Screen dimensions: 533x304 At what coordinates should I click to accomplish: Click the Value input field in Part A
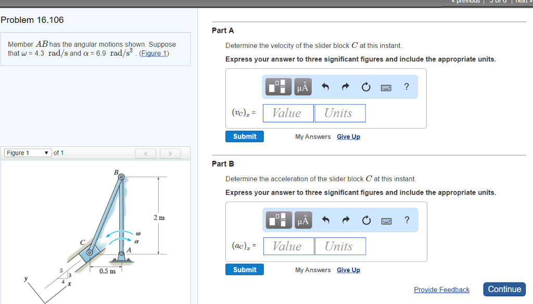click(x=288, y=113)
